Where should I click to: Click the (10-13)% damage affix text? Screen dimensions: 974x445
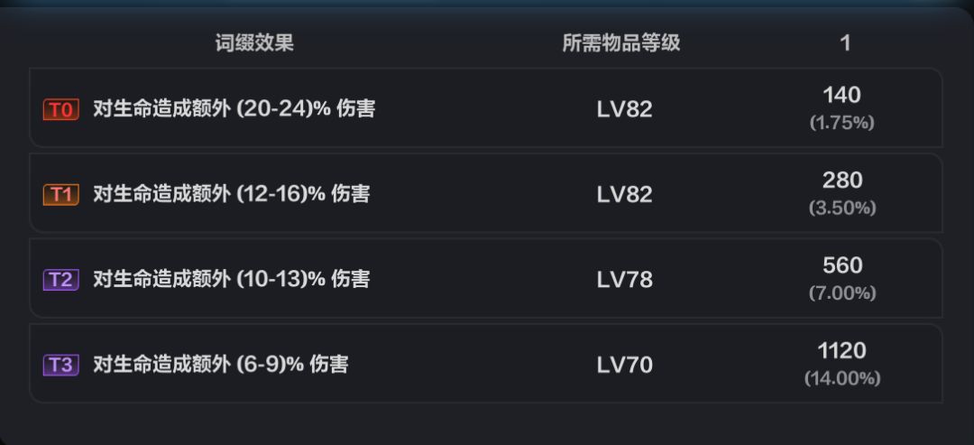click(x=231, y=279)
